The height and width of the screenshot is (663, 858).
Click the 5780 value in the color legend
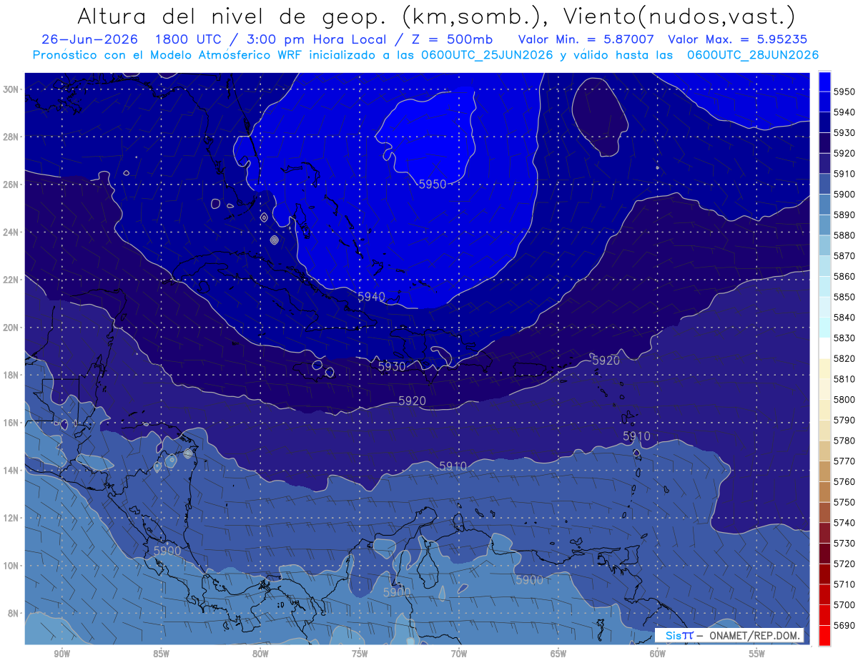844,441
